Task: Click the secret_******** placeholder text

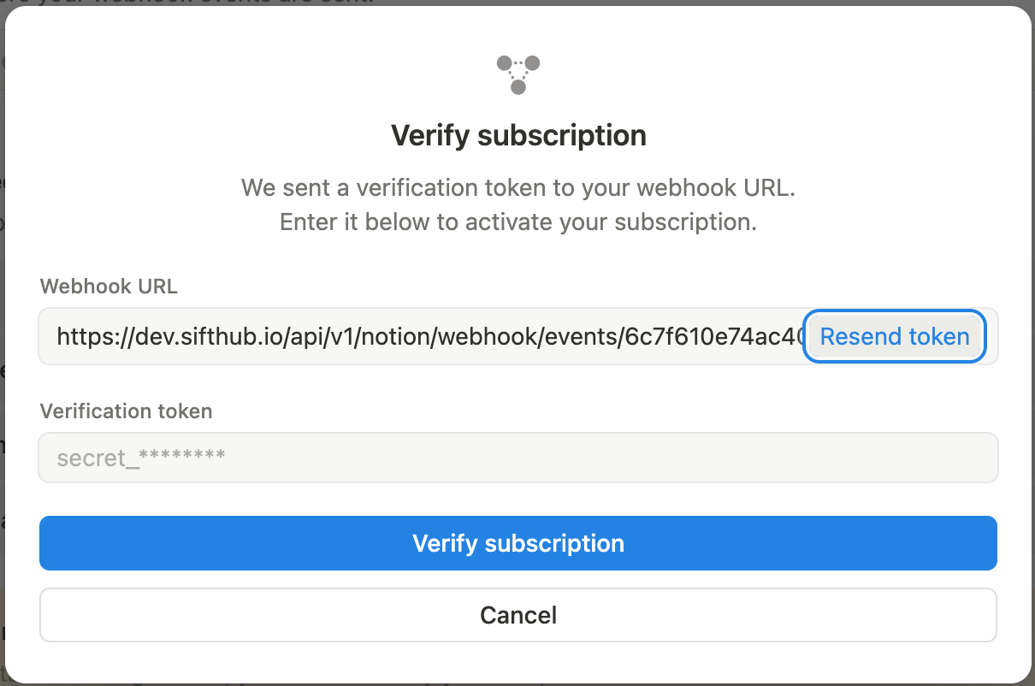Action: (x=141, y=458)
